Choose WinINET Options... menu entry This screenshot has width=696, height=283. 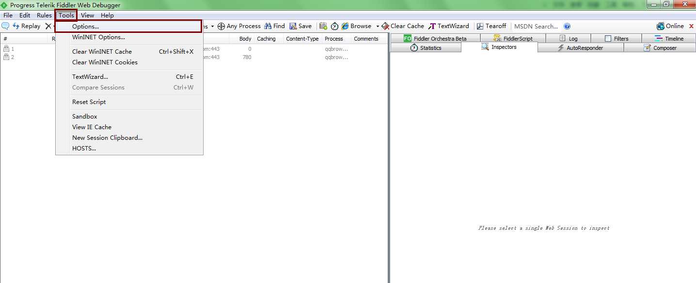129,37
